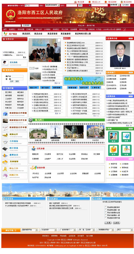Open the 洛阳电视塔 photo thumbnail

click(x=55, y=132)
